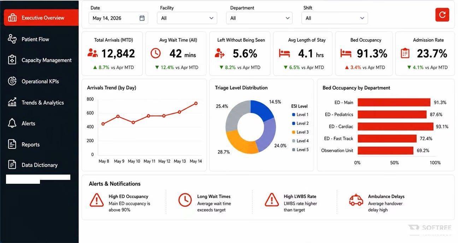The height and width of the screenshot is (243, 458).
Task: Click the Data Dictionary file icon
Action: pos(12,165)
